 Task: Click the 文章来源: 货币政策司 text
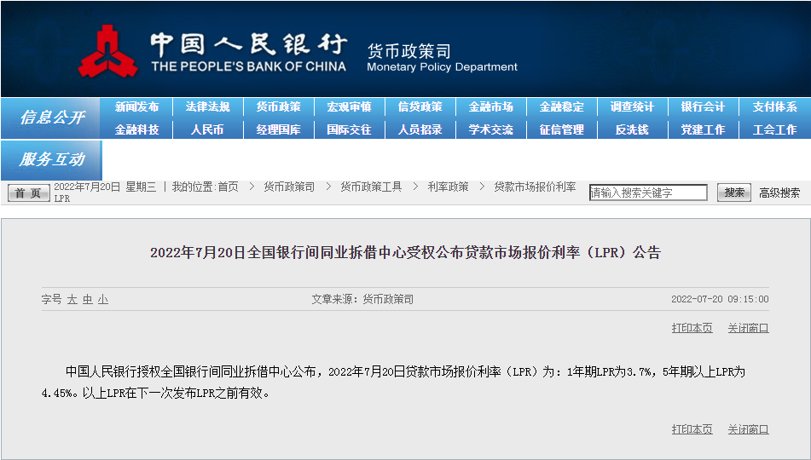point(362,299)
